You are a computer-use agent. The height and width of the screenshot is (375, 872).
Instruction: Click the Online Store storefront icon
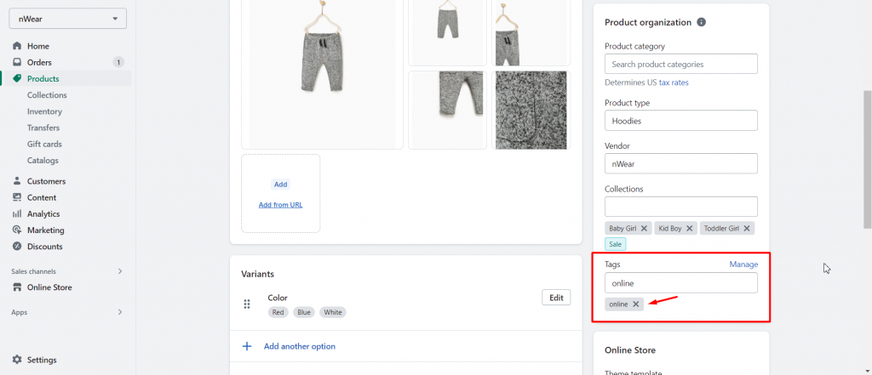pyautogui.click(x=17, y=287)
